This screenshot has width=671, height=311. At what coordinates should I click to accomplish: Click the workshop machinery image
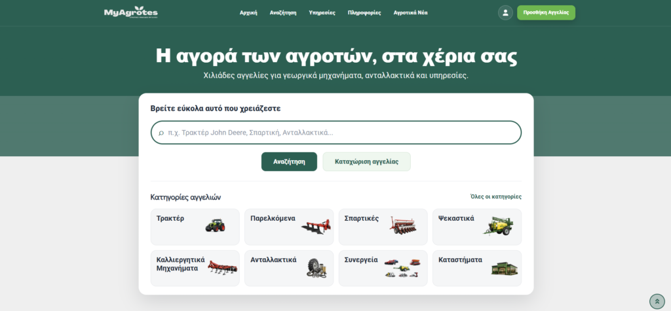(402, 268)
